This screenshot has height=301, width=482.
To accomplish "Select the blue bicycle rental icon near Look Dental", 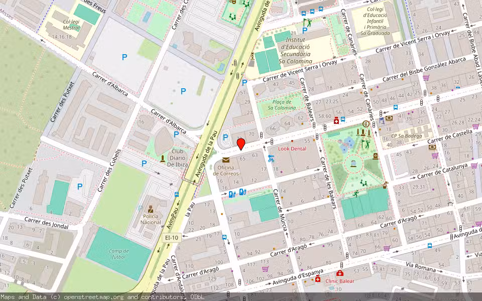I will pyautogui.click(x=271, y=159).
